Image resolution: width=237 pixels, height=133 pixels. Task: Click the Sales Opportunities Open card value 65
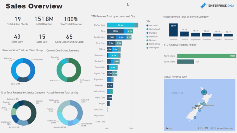[x=69, y=37]
